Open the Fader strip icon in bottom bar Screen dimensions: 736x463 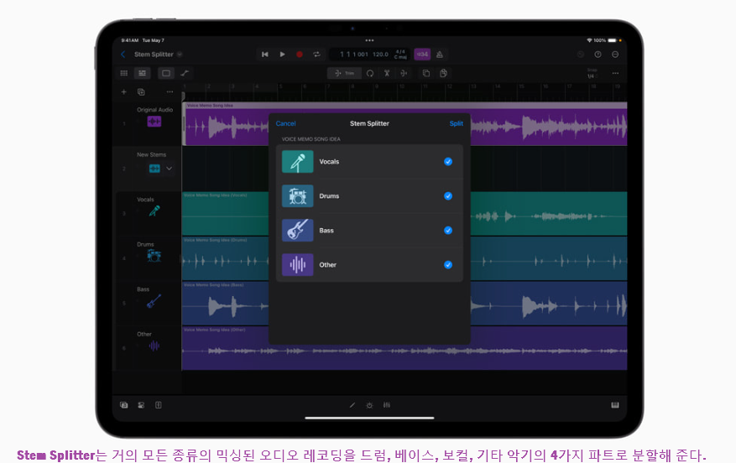tap(159, 405)
